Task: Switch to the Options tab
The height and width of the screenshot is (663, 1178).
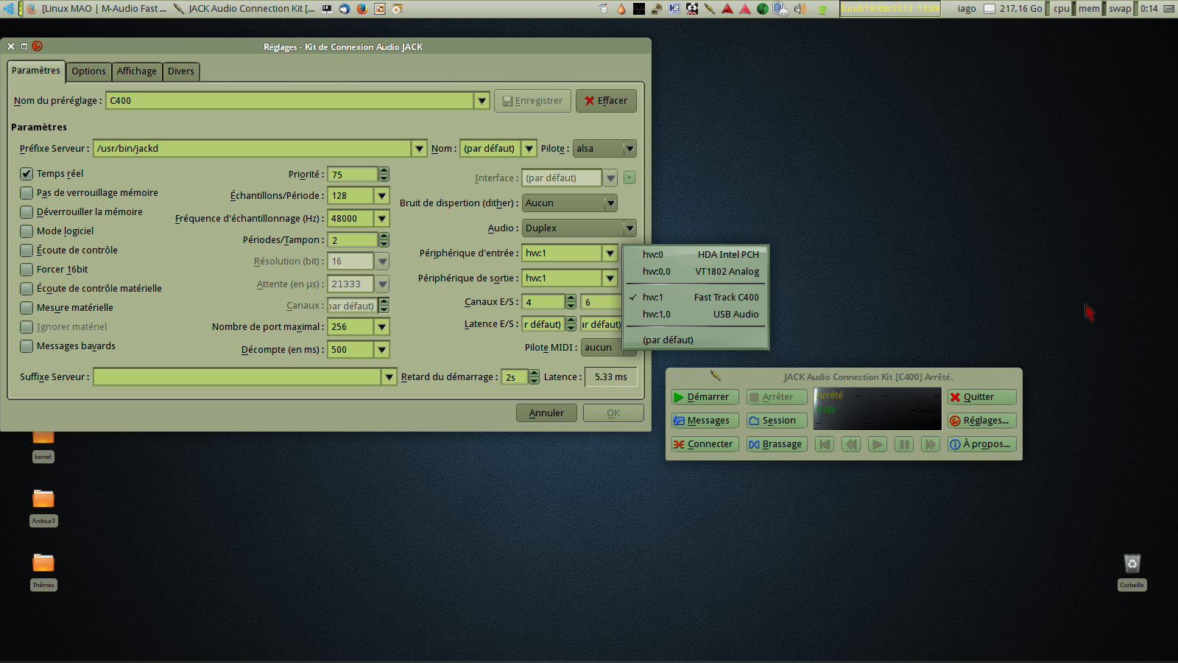Action: pyautogui.click(x=88, y=71)
